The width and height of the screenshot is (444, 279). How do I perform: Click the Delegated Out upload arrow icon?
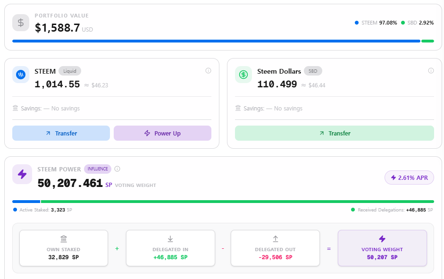[x=275, y=239]
